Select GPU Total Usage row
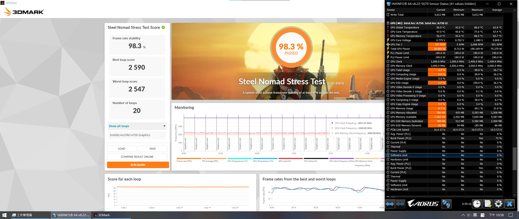The width and height of the screenshot is (519, 219). point(444,70)
